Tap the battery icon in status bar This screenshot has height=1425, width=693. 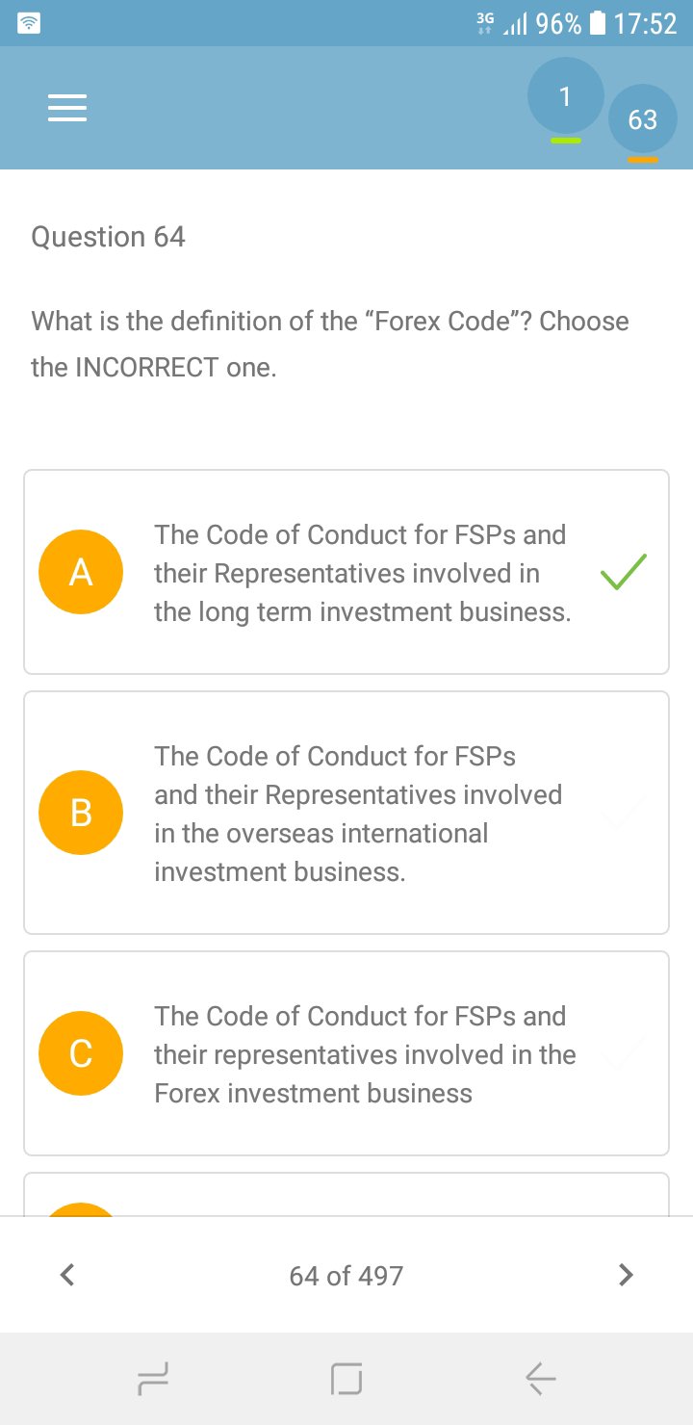(x=598, y=23)
